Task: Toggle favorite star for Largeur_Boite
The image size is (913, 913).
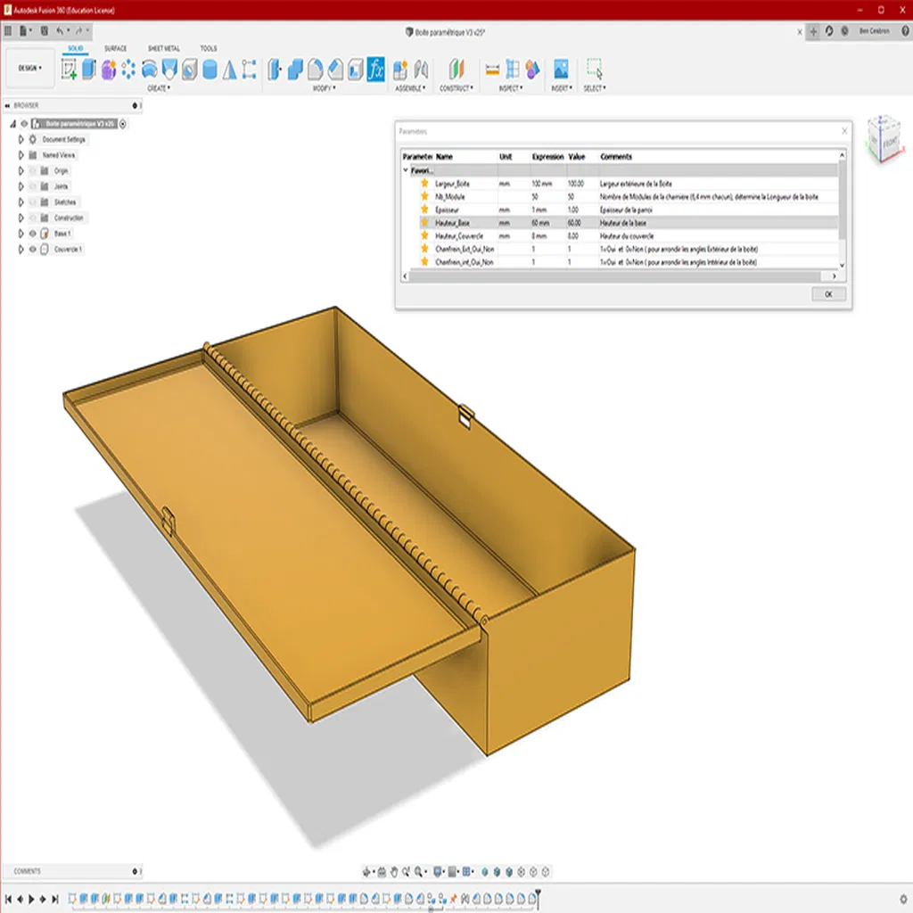Action: [424, 184]
